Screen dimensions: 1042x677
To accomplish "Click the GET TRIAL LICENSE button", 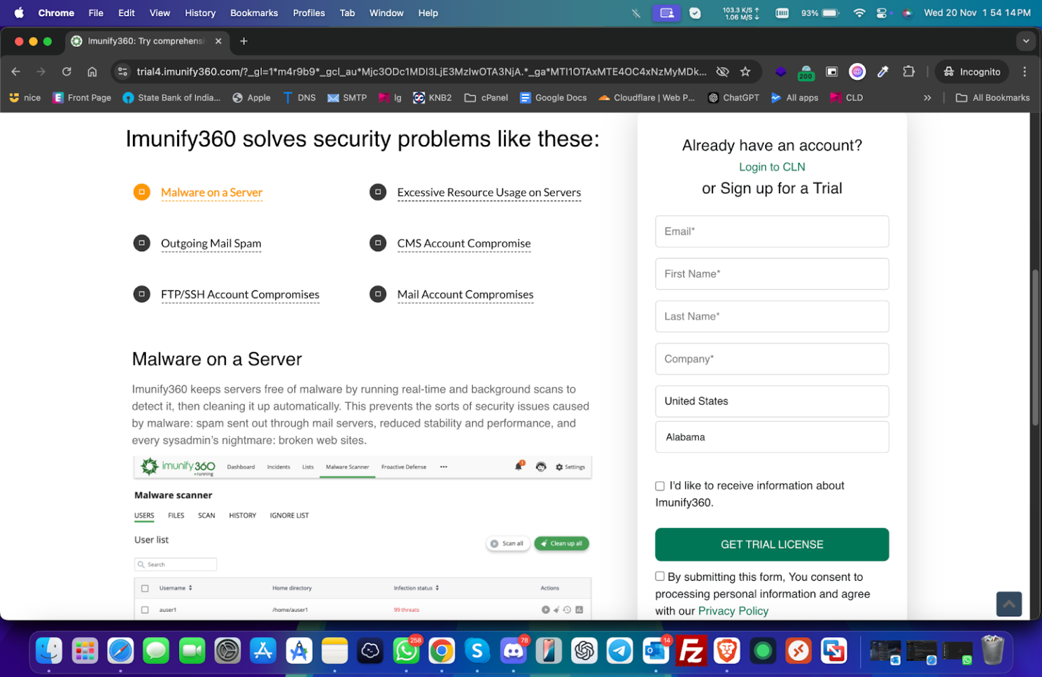I will point(772,544).
